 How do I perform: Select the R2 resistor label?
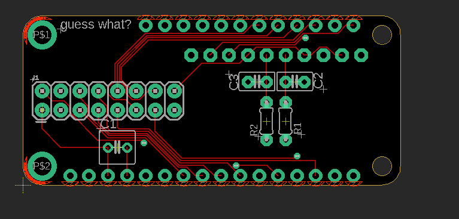click(254, 130)
